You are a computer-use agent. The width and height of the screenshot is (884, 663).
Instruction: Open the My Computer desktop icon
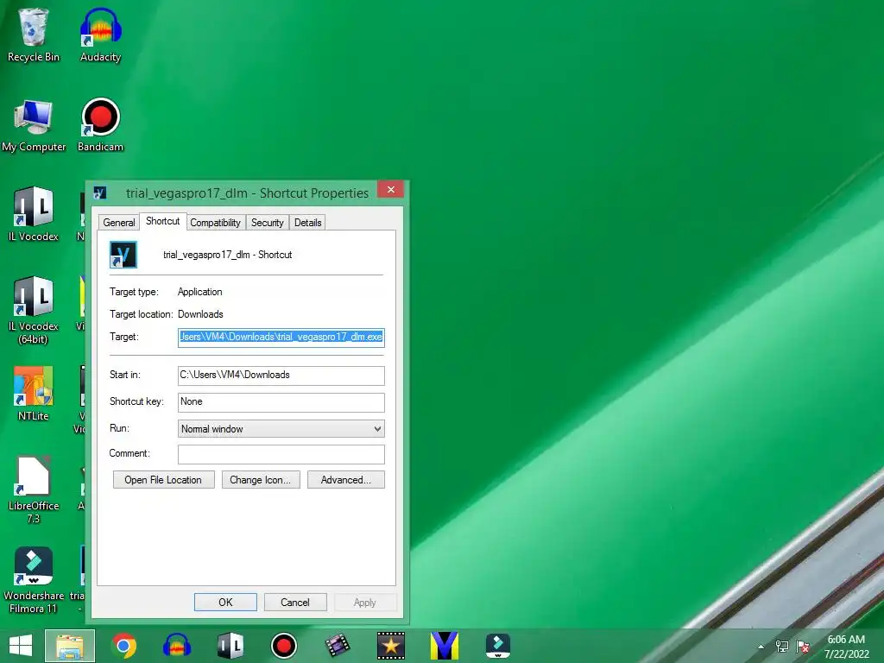tap(34, 125)
